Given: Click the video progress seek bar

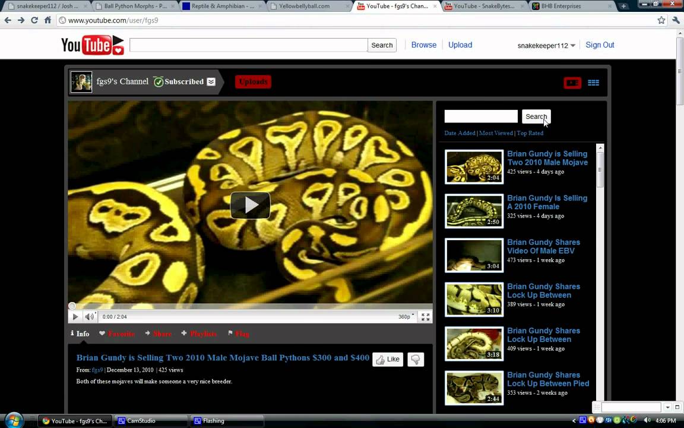Looking at the screenshot, I should coord(251,306).
